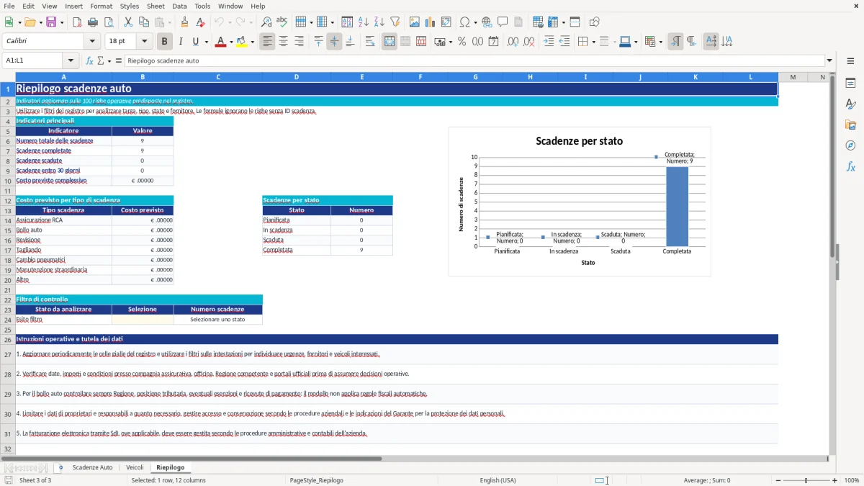Clear direct formatting icon
The height and width of the screenshot is (486, 864).
[x=200, y=22]
